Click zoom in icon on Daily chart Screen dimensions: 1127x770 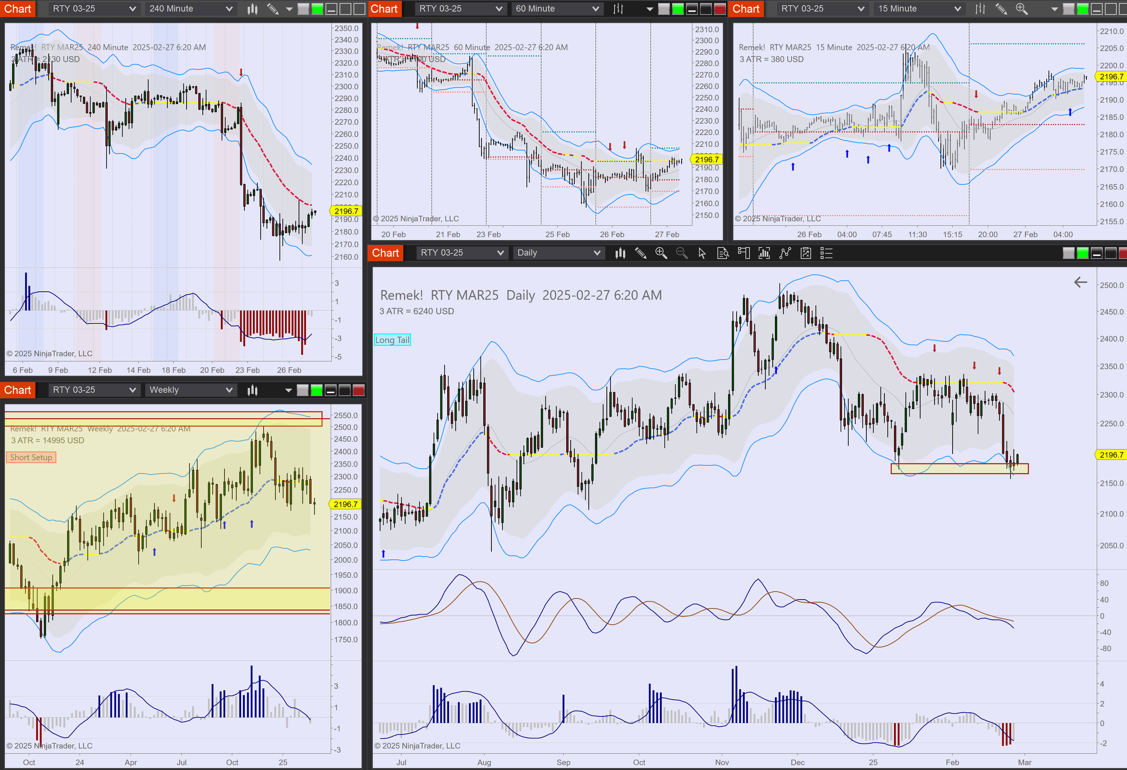(x=660, y=253)
